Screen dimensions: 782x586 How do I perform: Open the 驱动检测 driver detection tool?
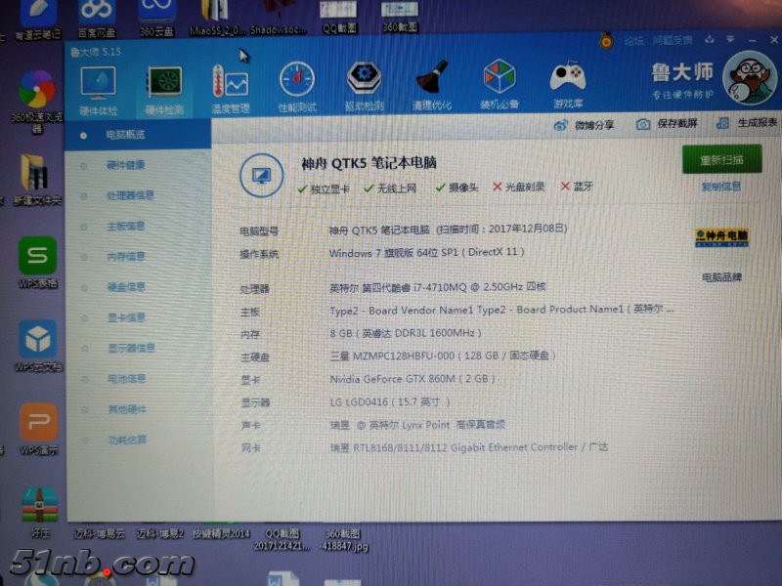(x=364, y=86)
